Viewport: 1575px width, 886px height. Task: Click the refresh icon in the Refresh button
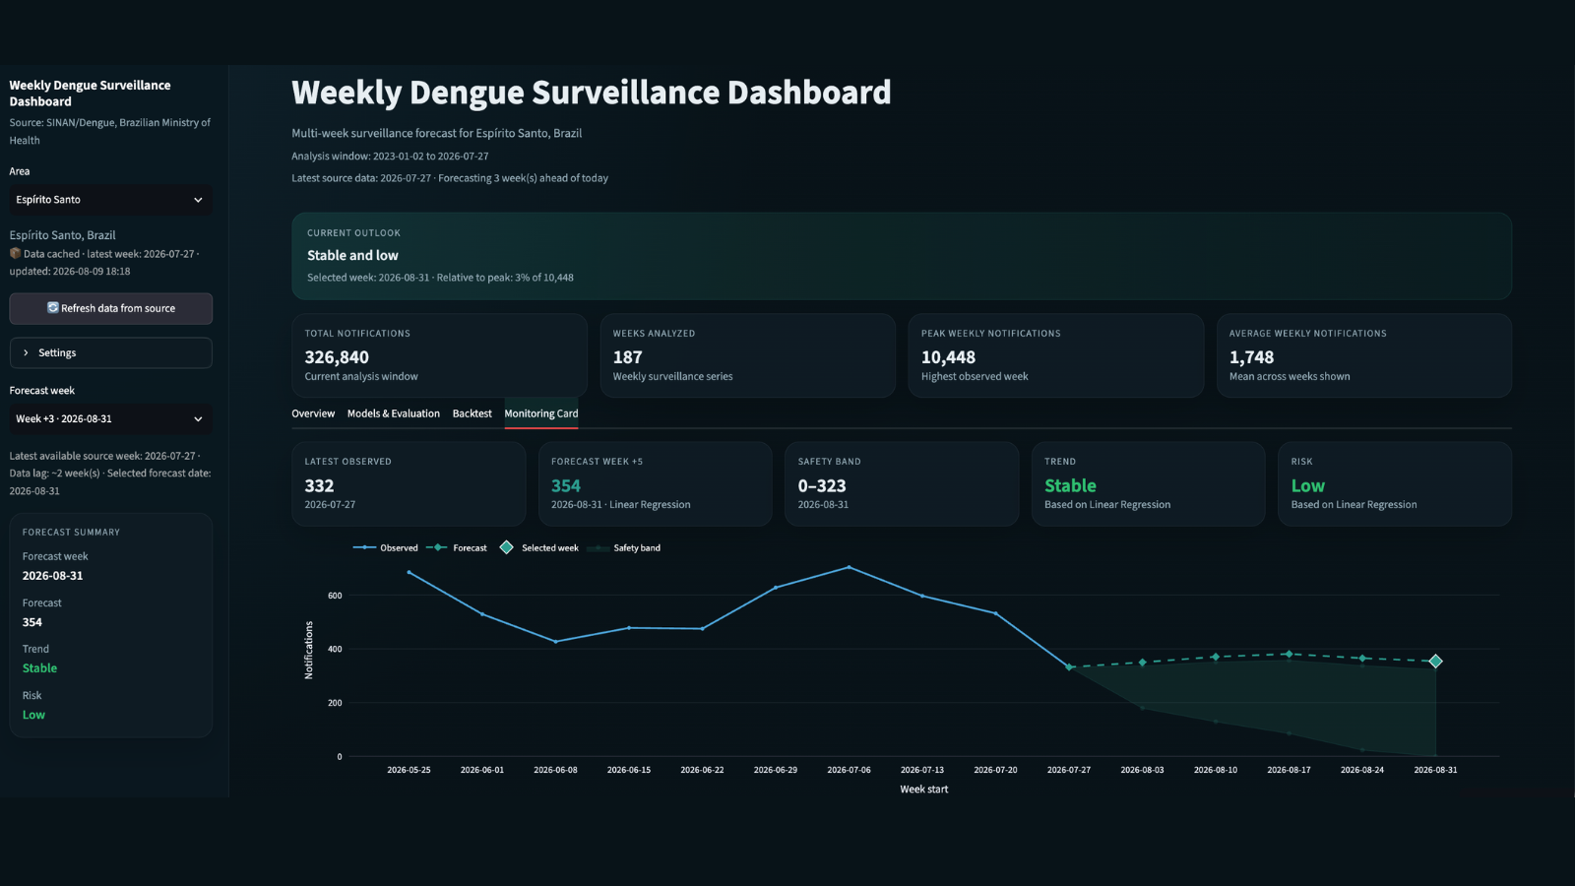pos(53,308)
